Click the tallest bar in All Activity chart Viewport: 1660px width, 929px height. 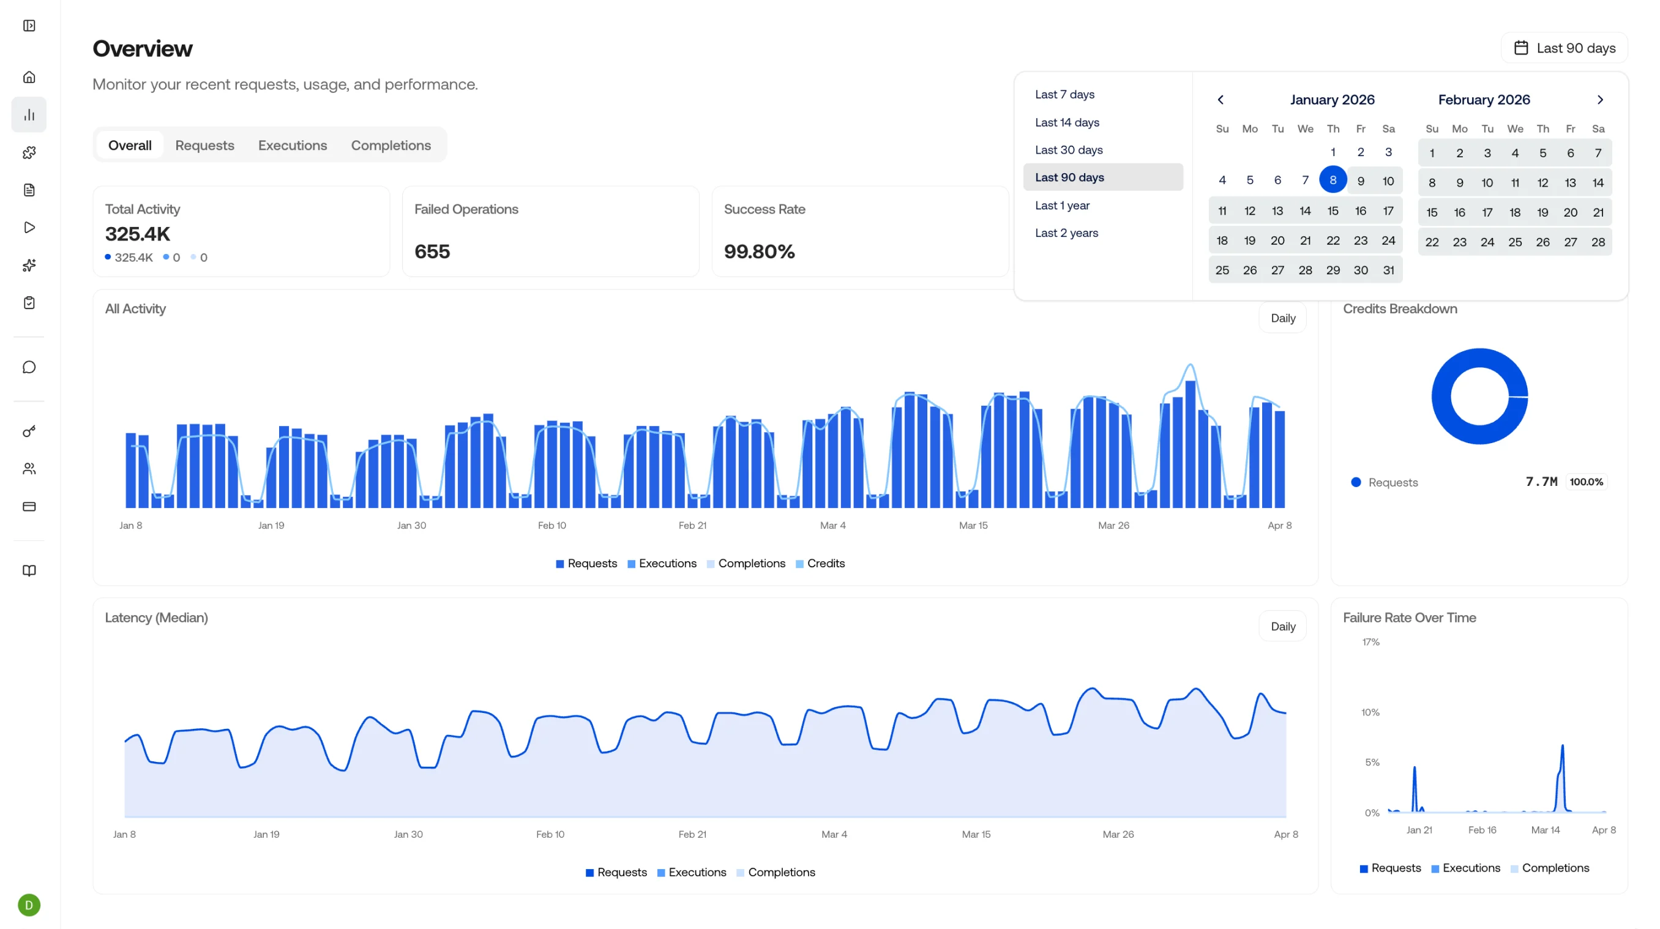(1191, 444)
